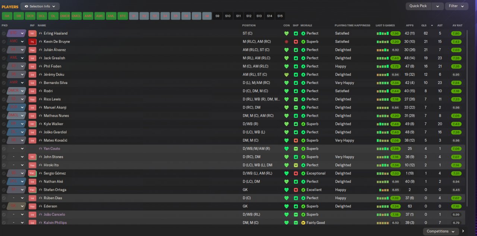Click Bernardo Silva's Very Happy playing time
The width and height of the screenshot is (477, 236).
(344, 83)
